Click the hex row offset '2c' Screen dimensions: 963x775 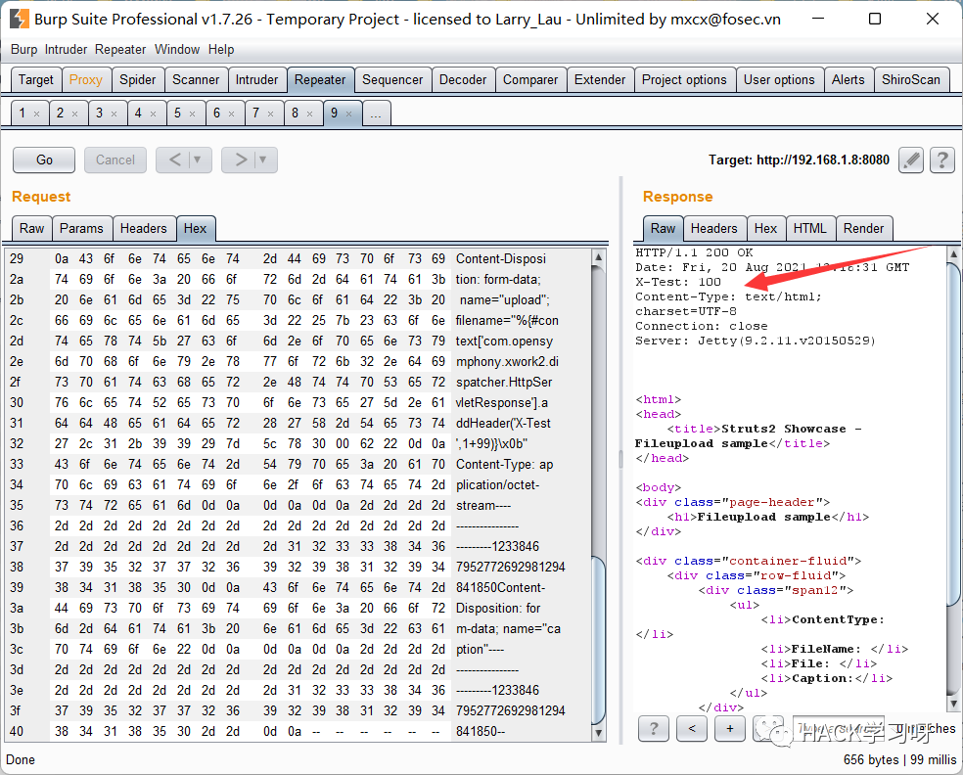pyautogui.click(x=17, y=321)
